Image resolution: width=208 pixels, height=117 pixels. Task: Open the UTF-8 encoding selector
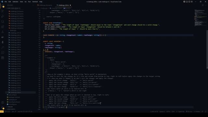tap(168, 111)
